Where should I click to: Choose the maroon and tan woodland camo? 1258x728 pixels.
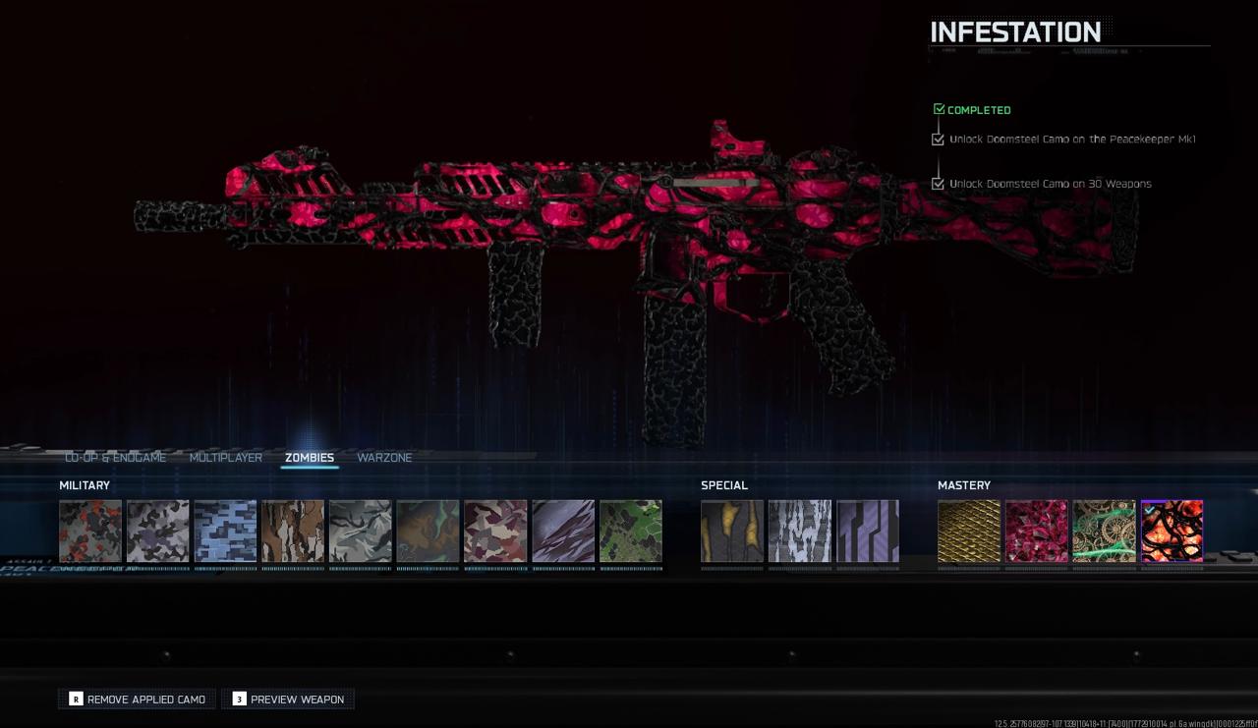tap(495, 532)
